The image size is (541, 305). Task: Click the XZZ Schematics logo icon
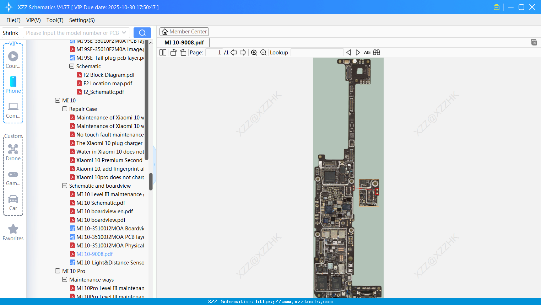(9, 7)
